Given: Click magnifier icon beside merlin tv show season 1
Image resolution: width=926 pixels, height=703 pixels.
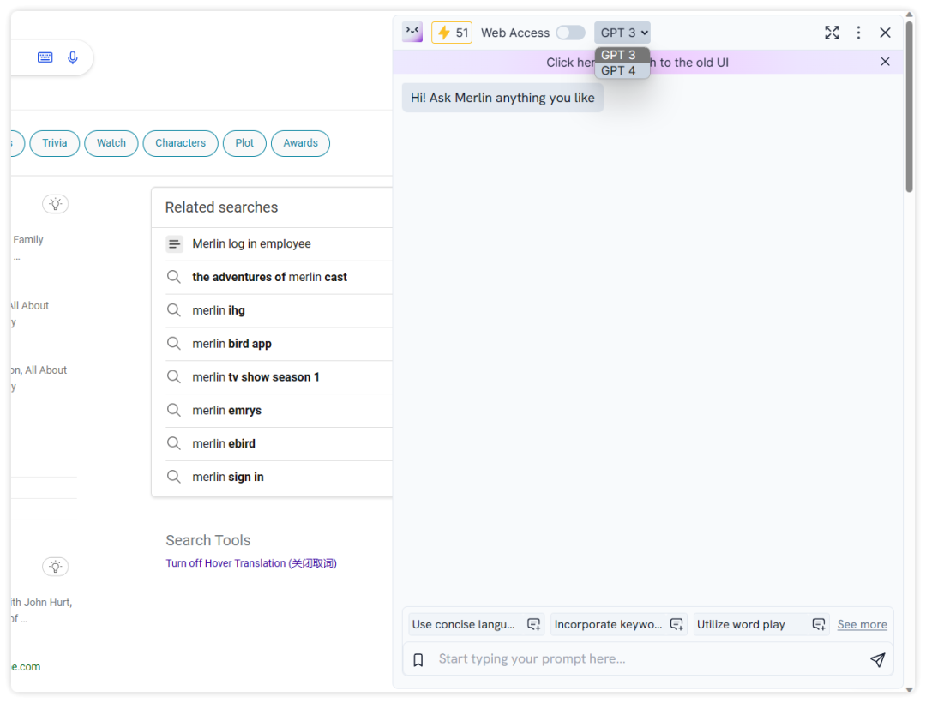Looking at the screenshot, I should coord(173,376).
